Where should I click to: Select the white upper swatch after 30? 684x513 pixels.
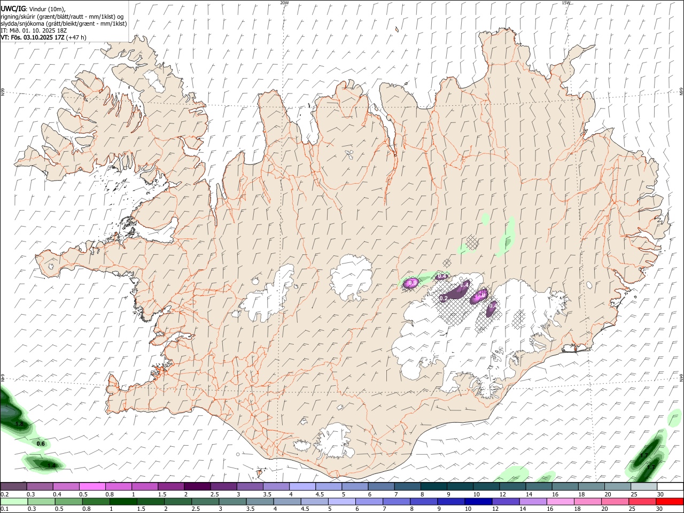click(x=670, y=486)
